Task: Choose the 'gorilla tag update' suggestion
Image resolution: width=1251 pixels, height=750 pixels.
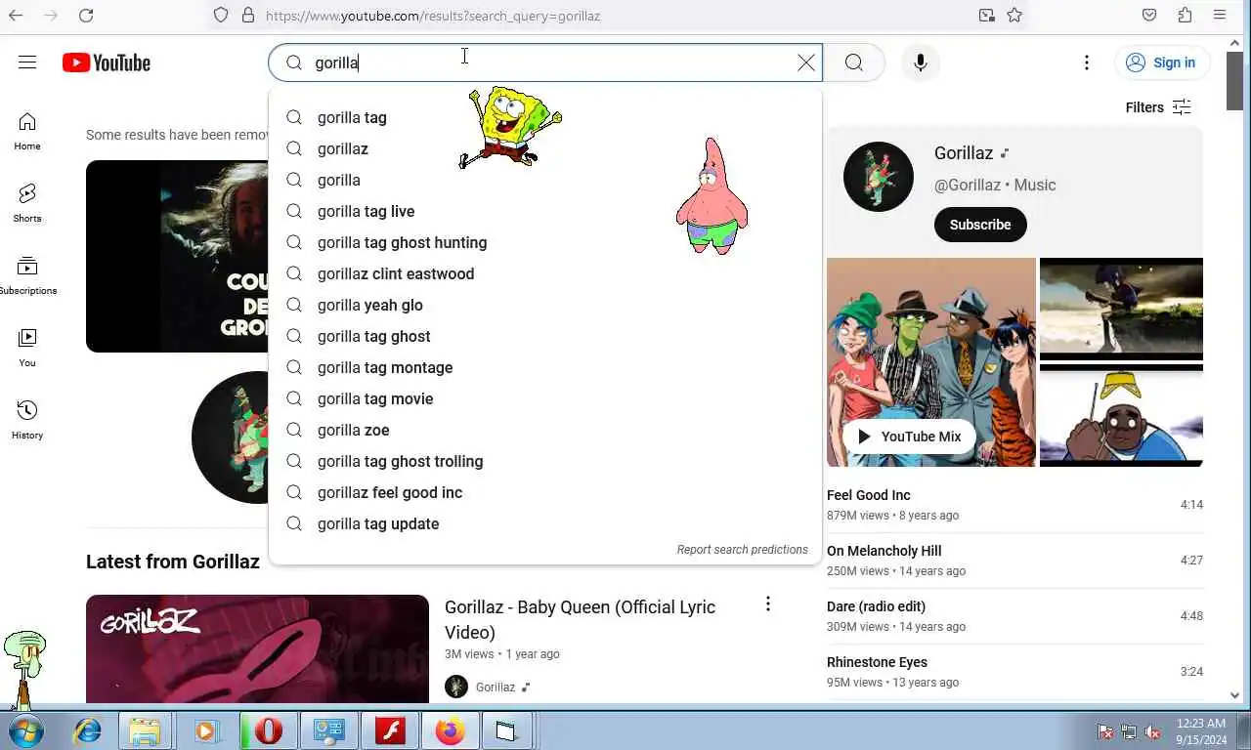Action: tap(545, 523)
